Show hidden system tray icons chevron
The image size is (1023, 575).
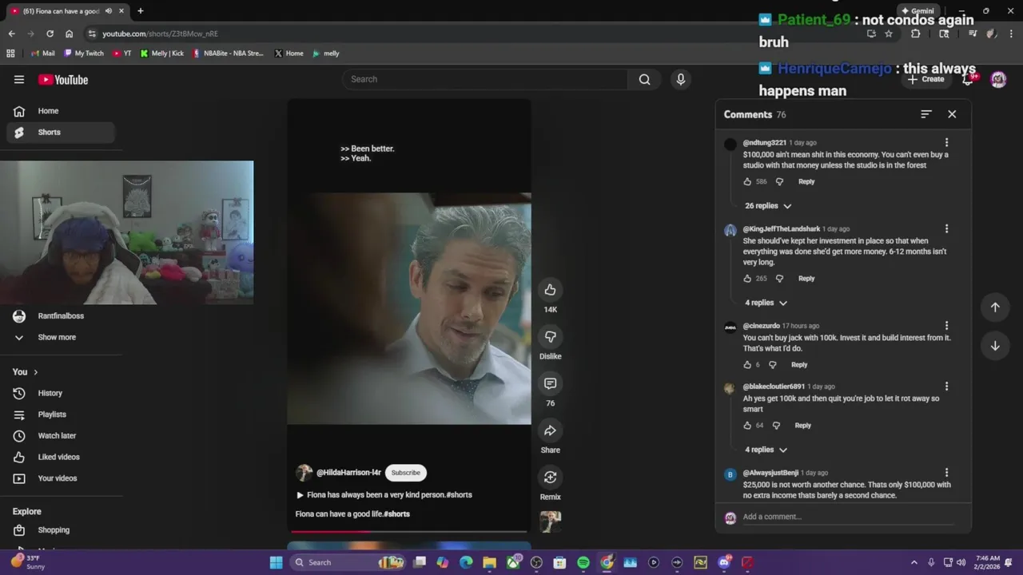(x=914, y=562)
